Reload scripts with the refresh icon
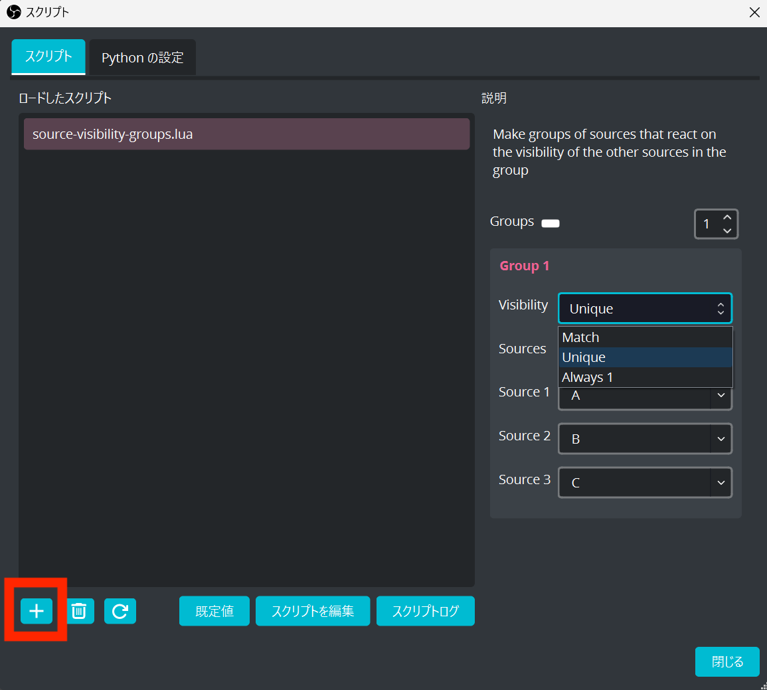 tap(120, 611)
